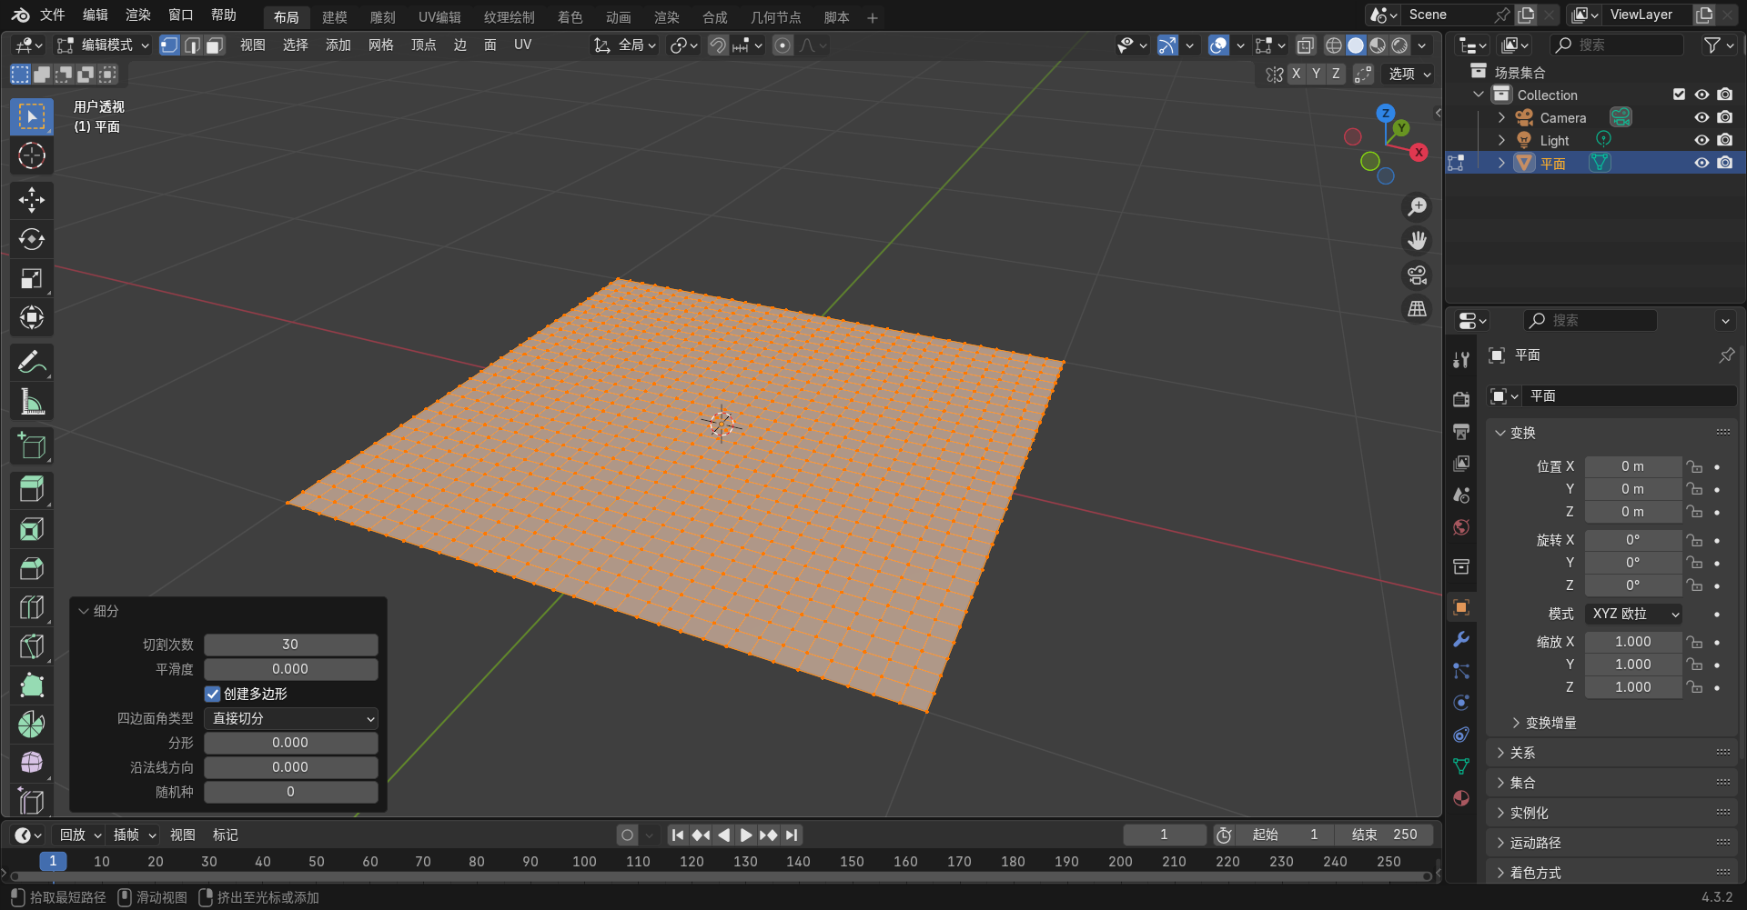Open modifier wrench properties tab
Image resolution: width=1747 pixels, height=910 pixels.
tap(1461, 639)
